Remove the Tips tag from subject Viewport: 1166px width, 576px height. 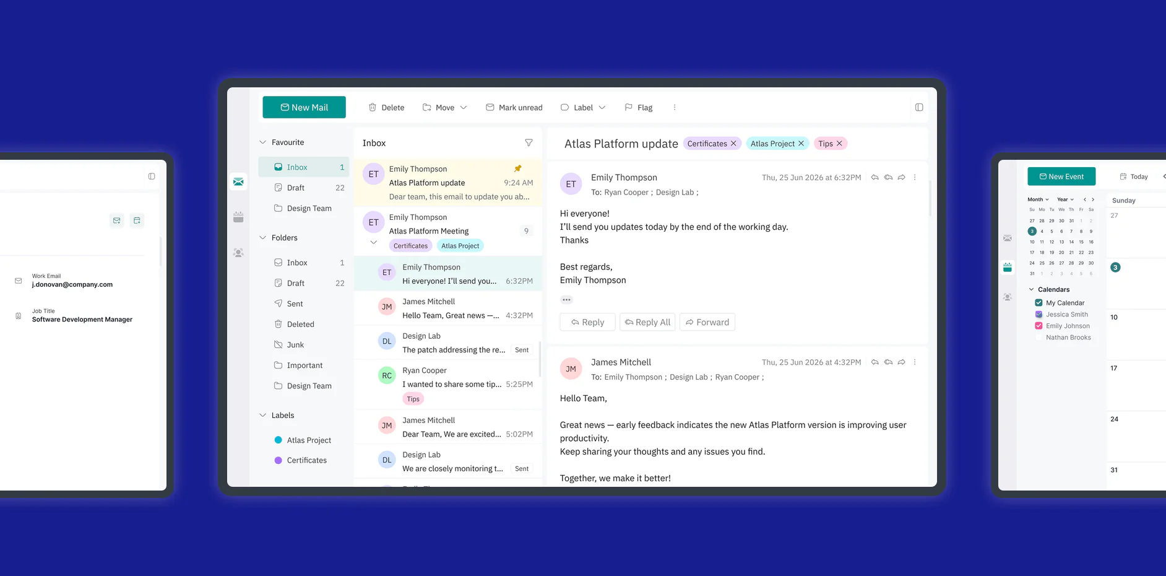coord(839,143)
